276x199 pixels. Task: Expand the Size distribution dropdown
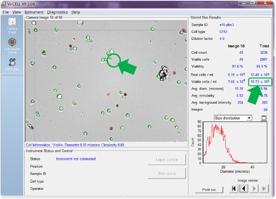[x=250, y=118]
